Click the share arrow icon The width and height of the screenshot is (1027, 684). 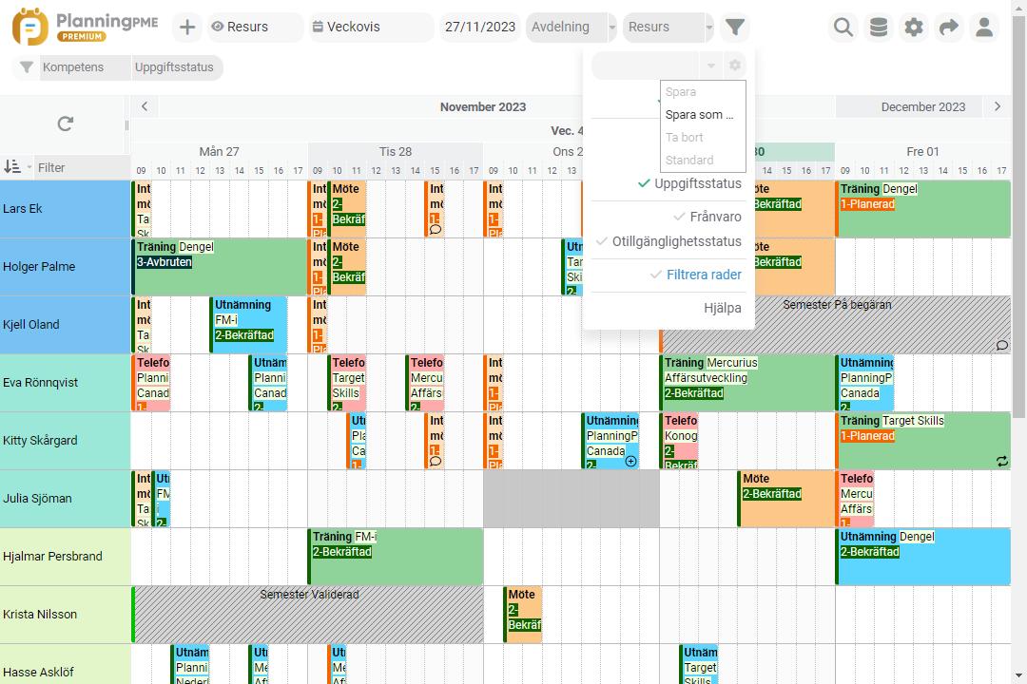(948, 27)
